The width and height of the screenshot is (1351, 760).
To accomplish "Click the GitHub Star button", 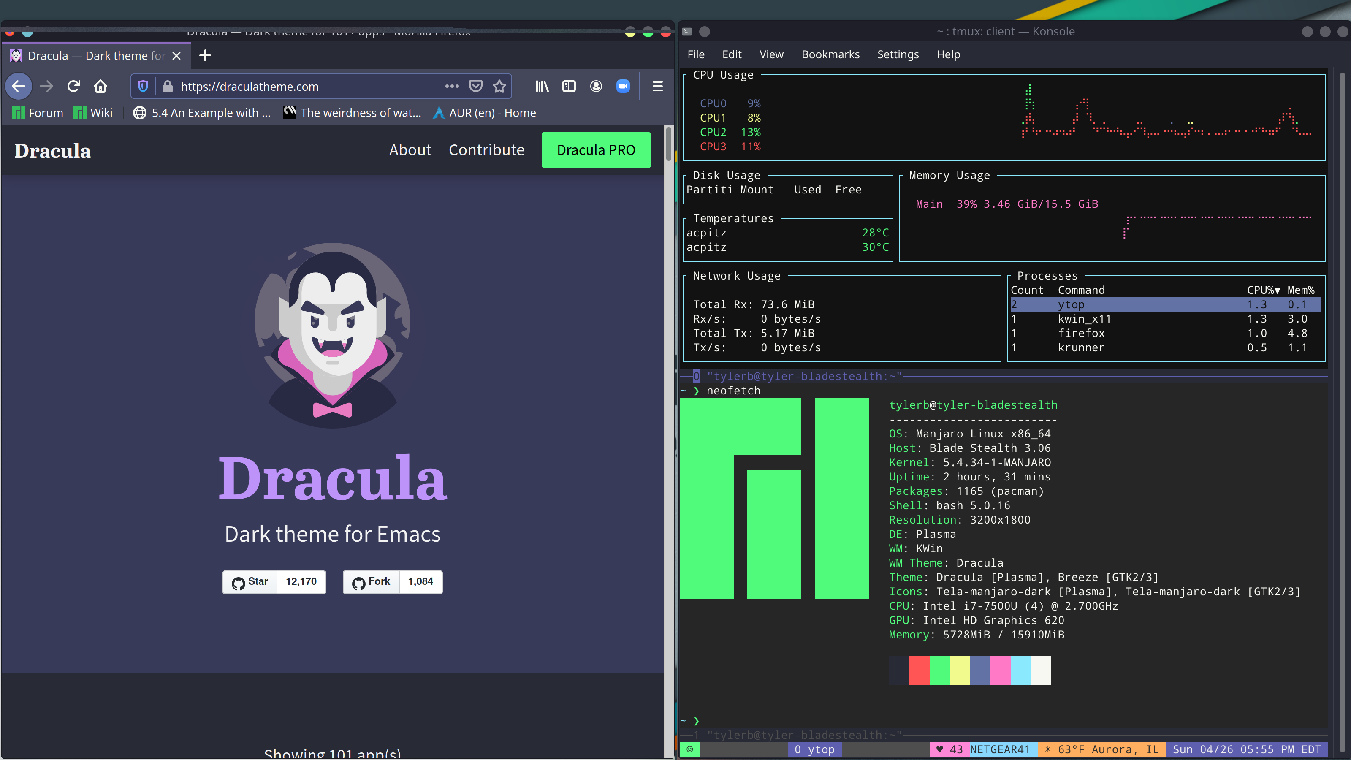I will (250, 582).
